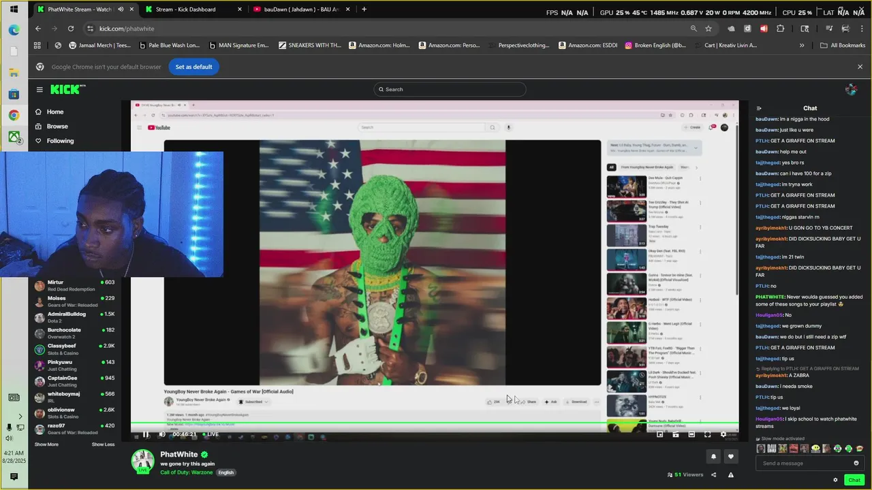Report stream with warning icon
The height and width of the screenshot is (490, 872).
[731, 475]
